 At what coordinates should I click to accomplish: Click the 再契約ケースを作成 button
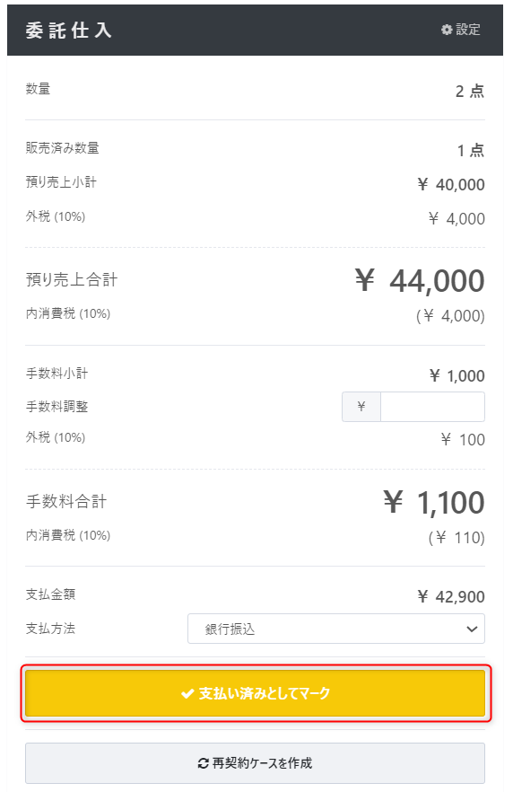(256, 763)
